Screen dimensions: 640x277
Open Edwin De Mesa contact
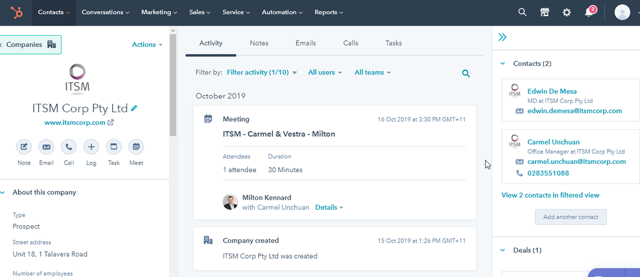[x=552, y=91]
